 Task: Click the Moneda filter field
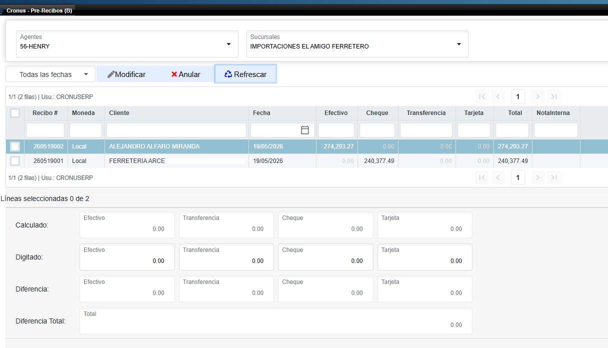pos(86,130)
